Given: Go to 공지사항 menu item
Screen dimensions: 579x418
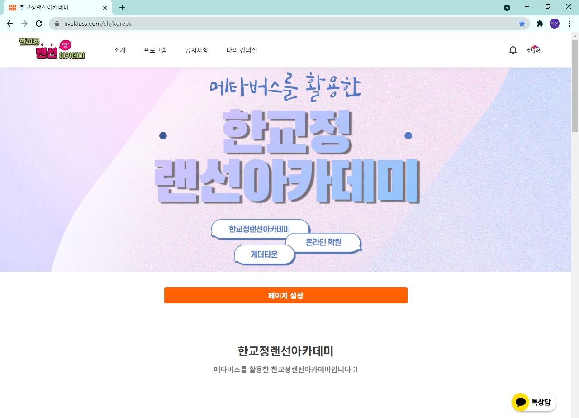Looking at the screenshot, I should click(x=197, y=50).
